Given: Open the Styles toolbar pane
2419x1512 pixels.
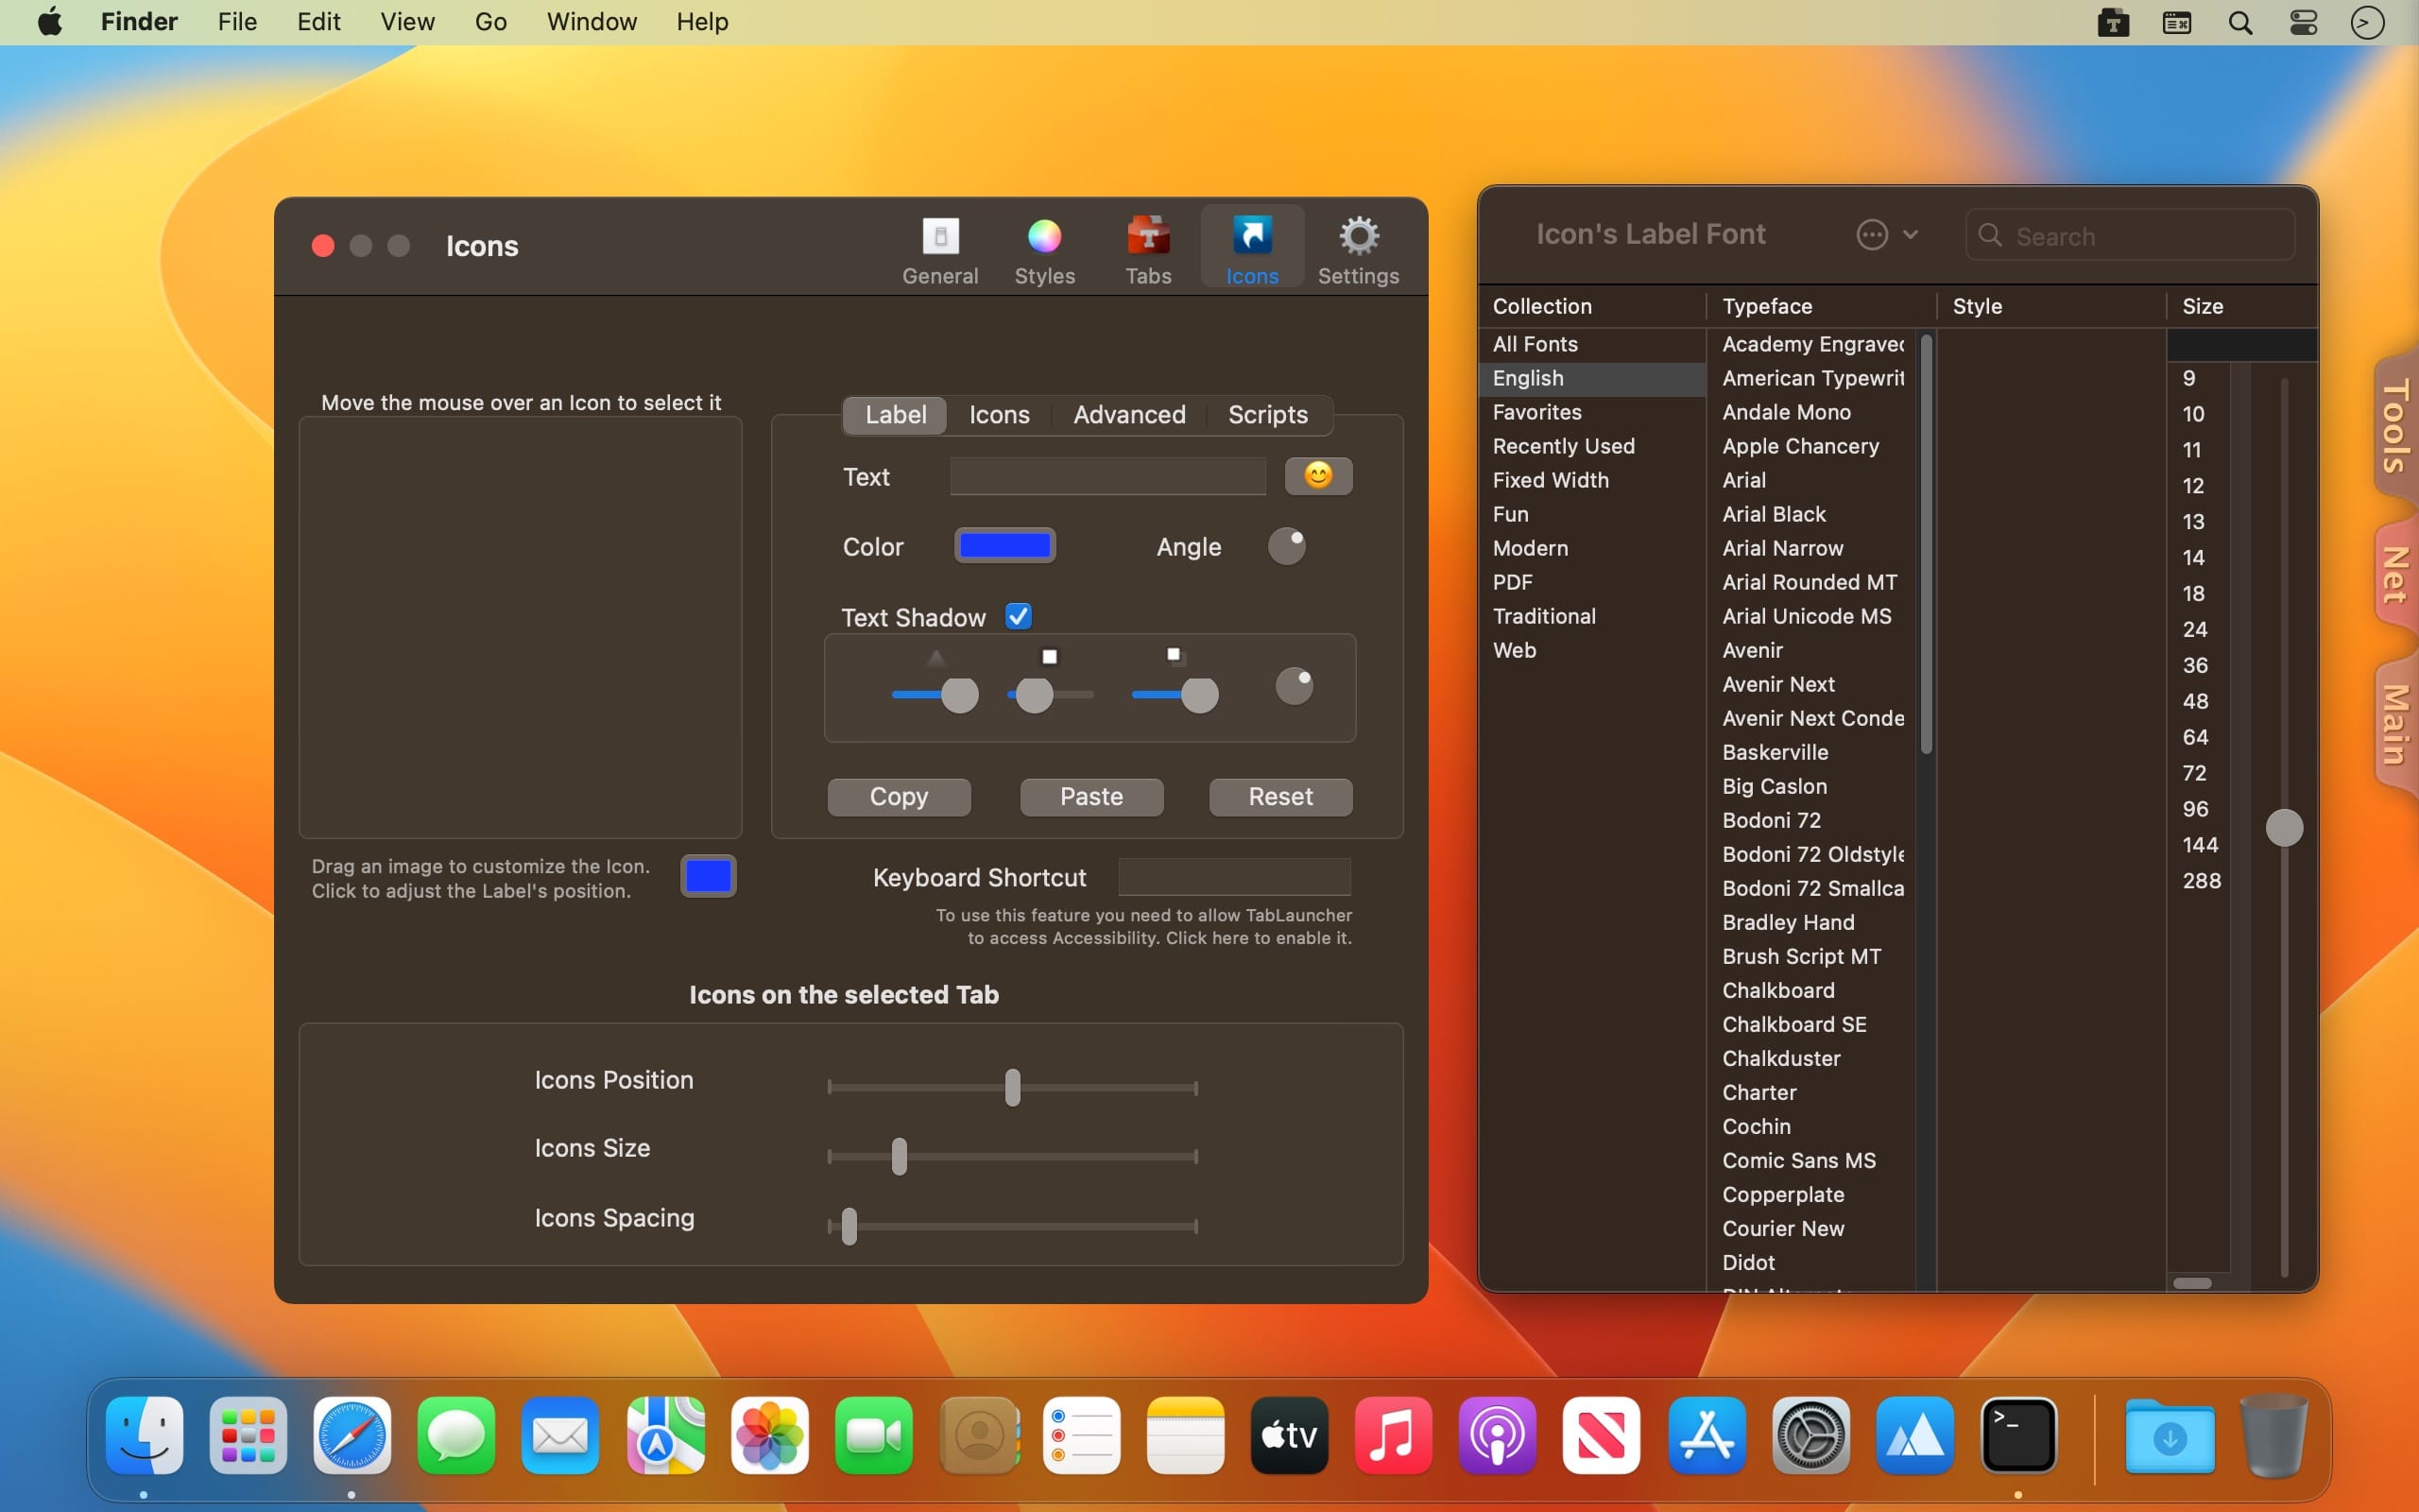Looking at the screenshot, I should [x=1044, y=250].
